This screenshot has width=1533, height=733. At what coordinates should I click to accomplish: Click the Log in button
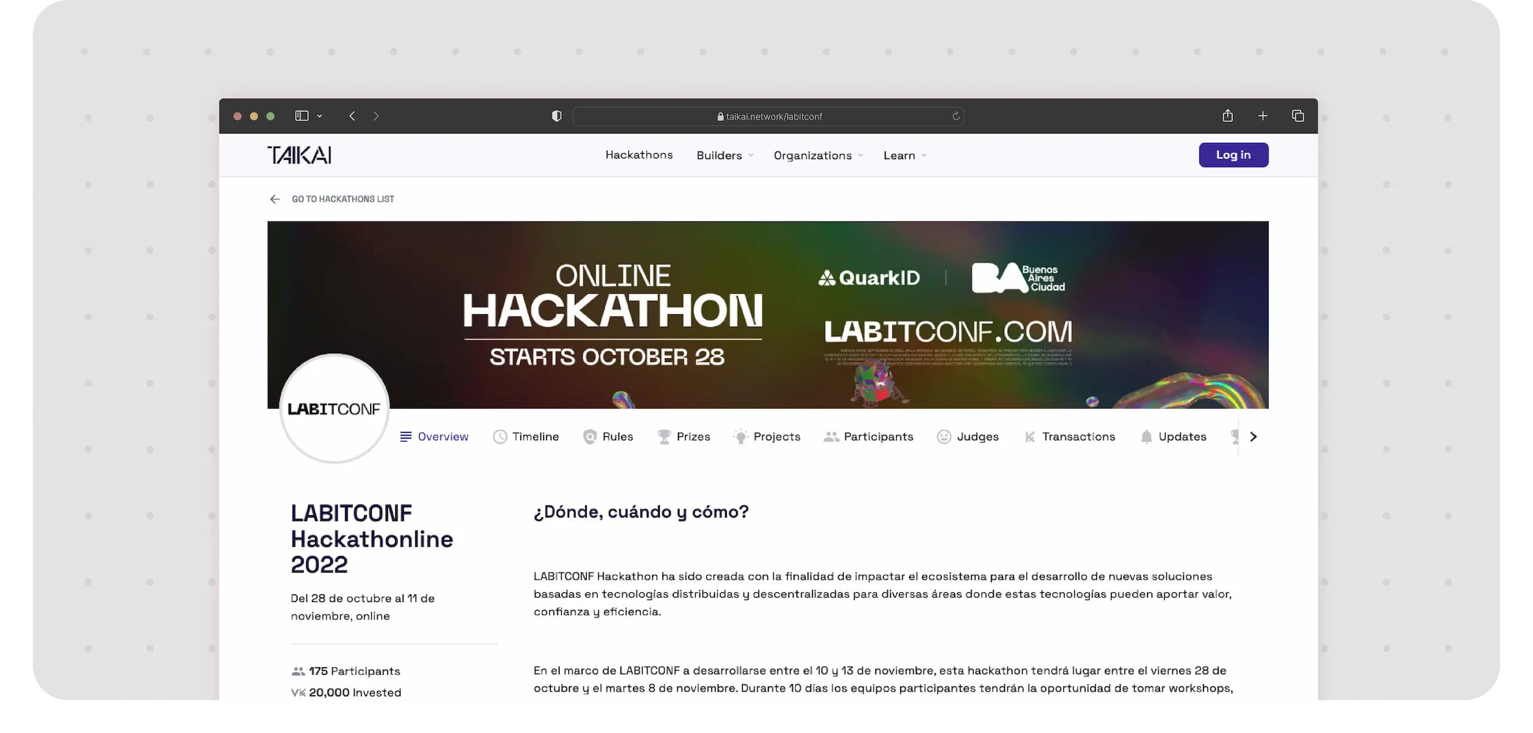pos(1233,155)
